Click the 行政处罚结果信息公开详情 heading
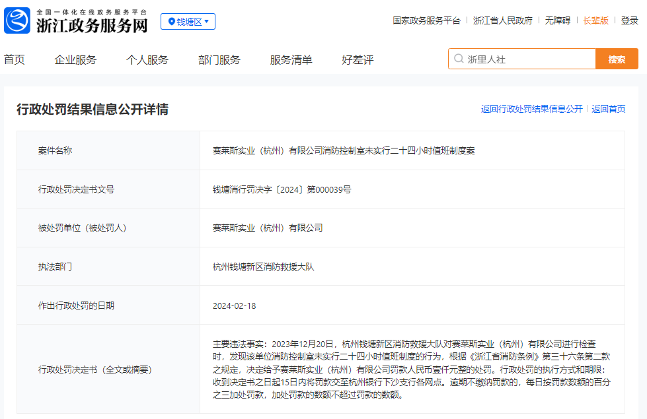The height and width of the screenshot is (419, 647). pos(93,109)
